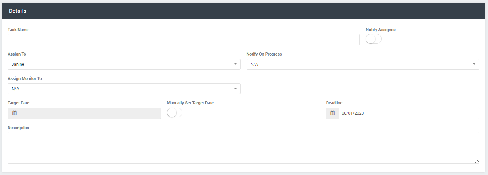This screenshot has width=488, height=175.
Task: Click the calendar icon beside Target Date
Action: 14,113
